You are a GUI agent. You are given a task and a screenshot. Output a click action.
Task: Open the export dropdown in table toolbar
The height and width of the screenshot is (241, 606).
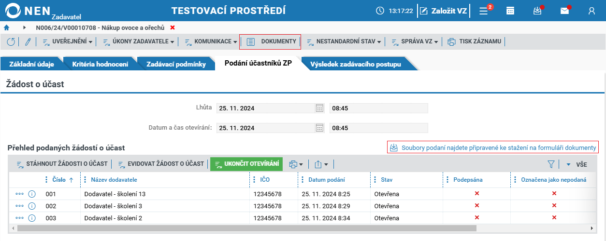point(321,164)
